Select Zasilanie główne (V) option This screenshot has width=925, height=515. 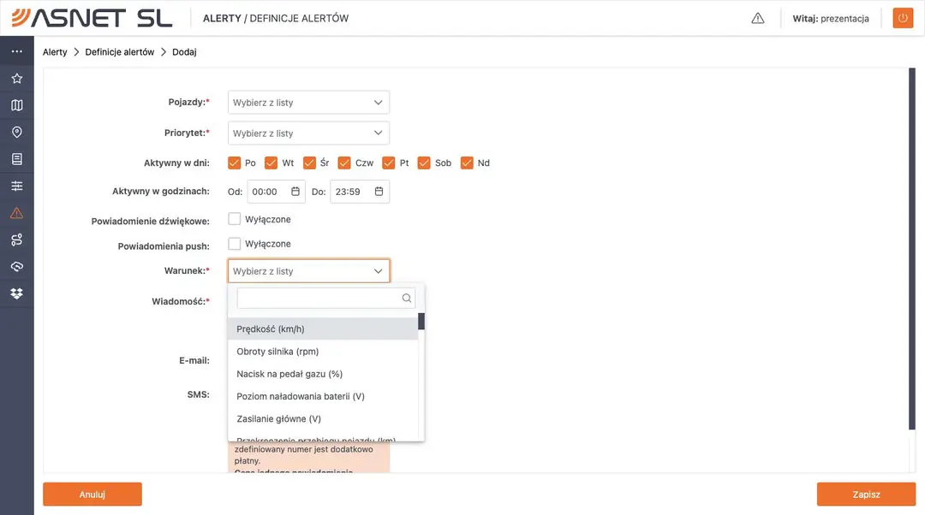(x=323, y=418)
